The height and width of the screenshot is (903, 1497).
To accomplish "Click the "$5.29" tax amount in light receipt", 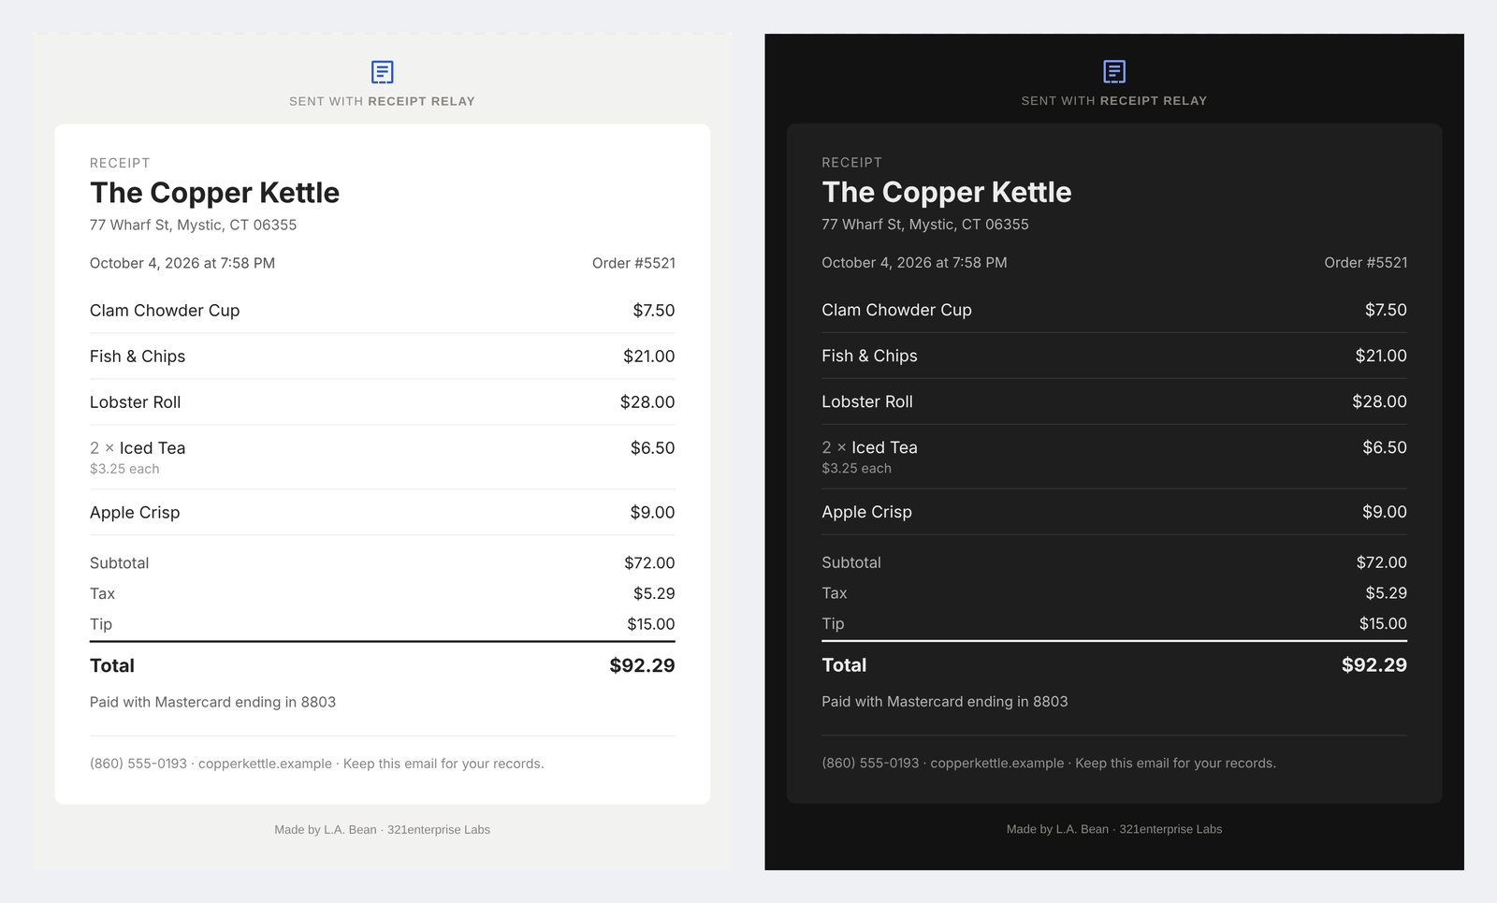I will (654, 593).
